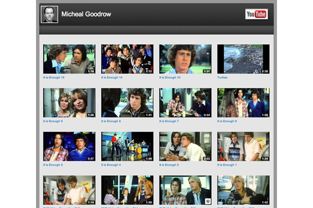This screenshot has height=208, width=313.
Task: Play the 8 is Enough 4 band thumbnail
Action: (127, 146)
